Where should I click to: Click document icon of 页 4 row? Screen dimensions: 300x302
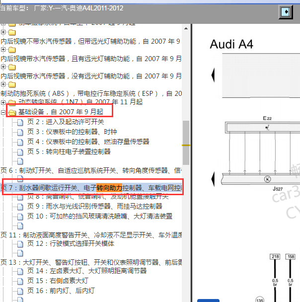tap(20, 143)
